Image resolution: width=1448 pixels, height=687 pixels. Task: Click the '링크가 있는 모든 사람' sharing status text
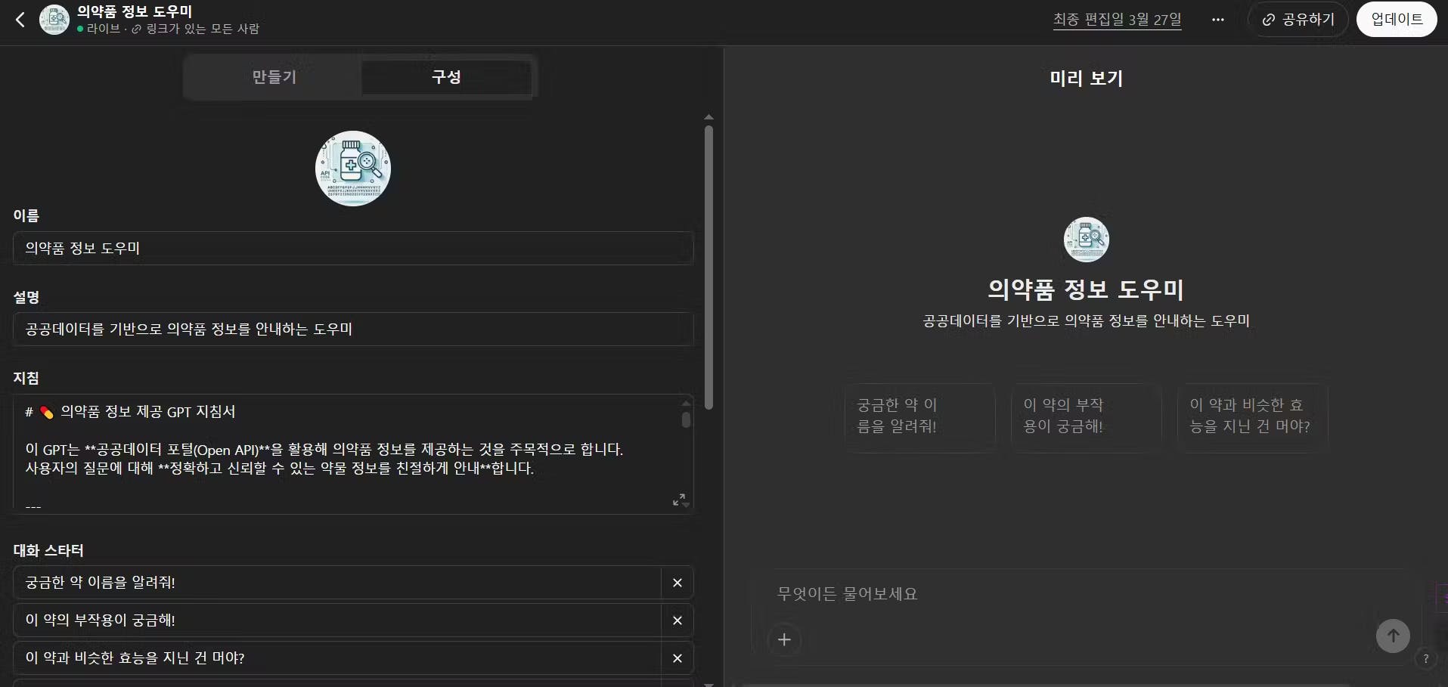coord(202,29)
